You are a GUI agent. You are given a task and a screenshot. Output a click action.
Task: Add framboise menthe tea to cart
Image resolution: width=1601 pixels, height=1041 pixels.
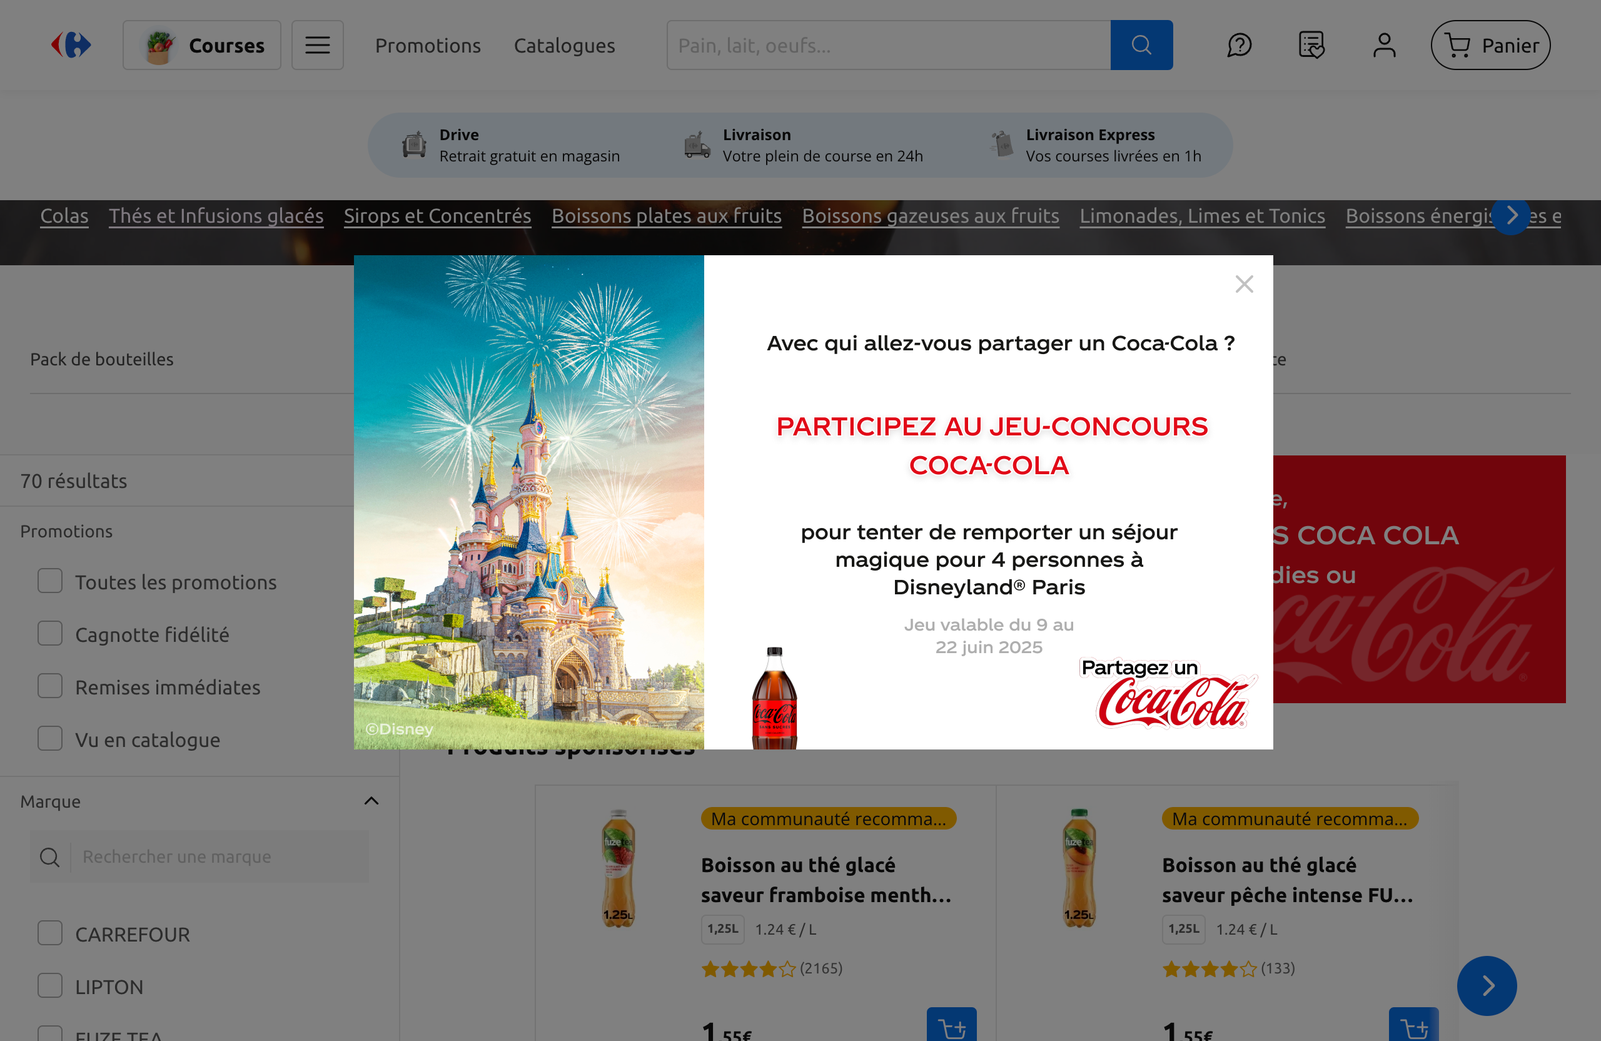pyautogui.click(x=951, y=1026)
